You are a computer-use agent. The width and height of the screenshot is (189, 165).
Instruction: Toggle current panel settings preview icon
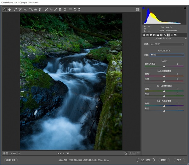[x=138, y=153]
